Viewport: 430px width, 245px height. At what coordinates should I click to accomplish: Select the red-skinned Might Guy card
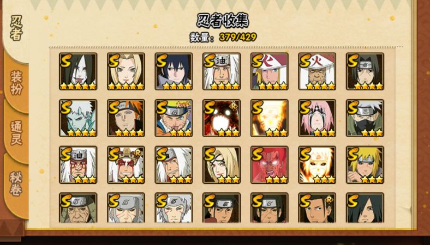click(270, 165)
